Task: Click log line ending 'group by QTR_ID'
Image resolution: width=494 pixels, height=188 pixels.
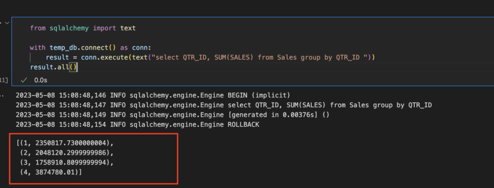Action: click(224, 105)
